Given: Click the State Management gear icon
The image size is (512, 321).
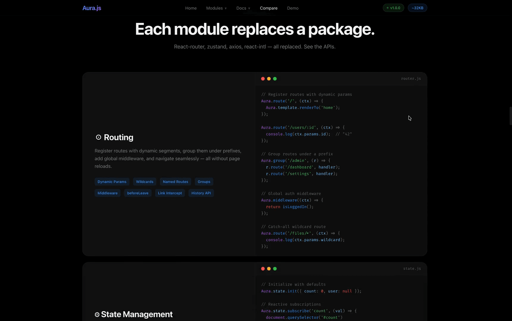Looking at the screenshot, I should click(x=97, y=314).
